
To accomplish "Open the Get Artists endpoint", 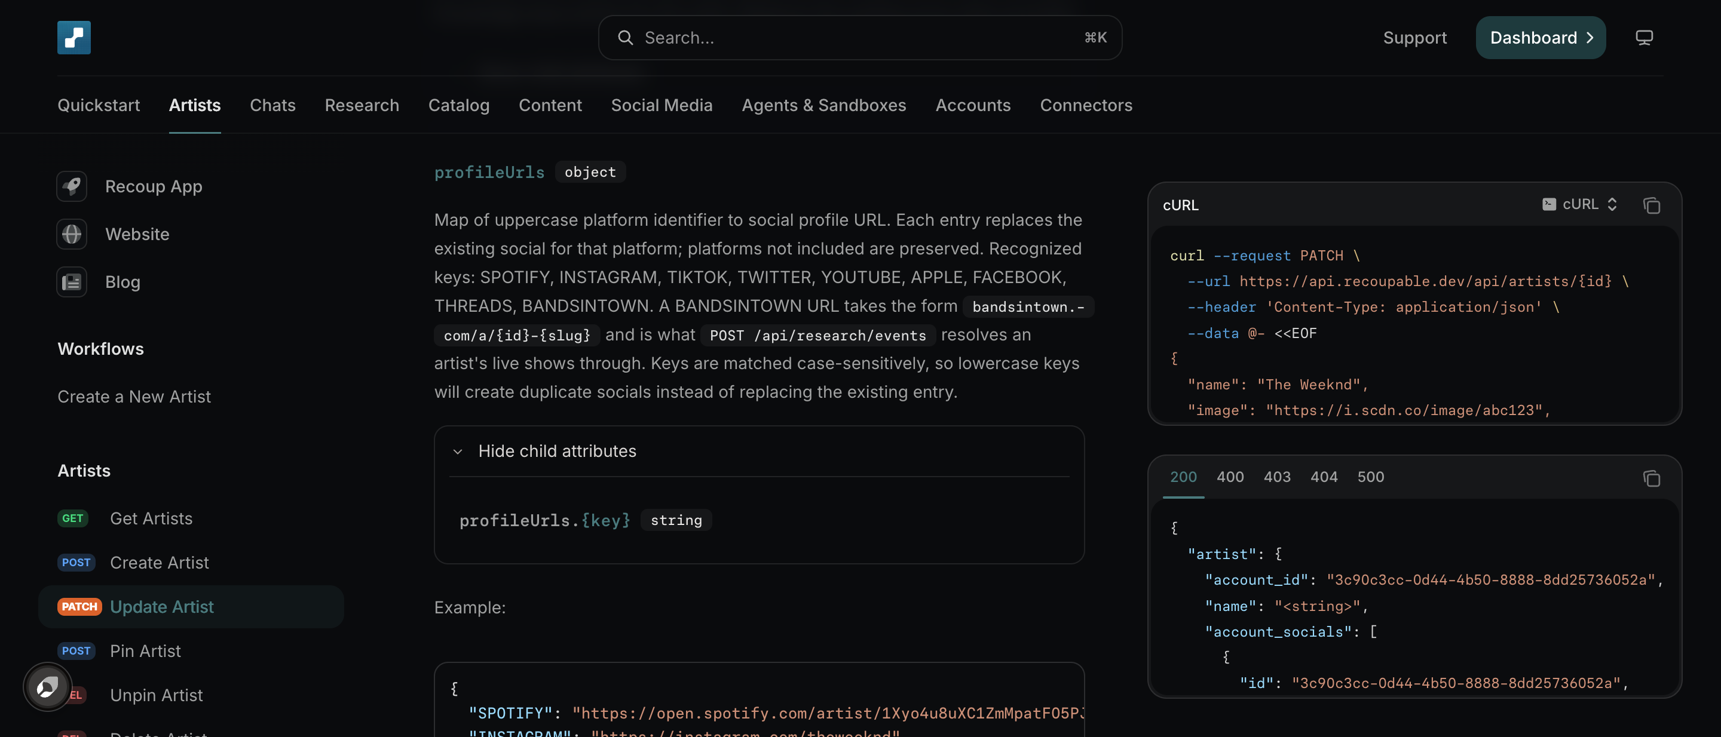I will (x=151, y=518).
